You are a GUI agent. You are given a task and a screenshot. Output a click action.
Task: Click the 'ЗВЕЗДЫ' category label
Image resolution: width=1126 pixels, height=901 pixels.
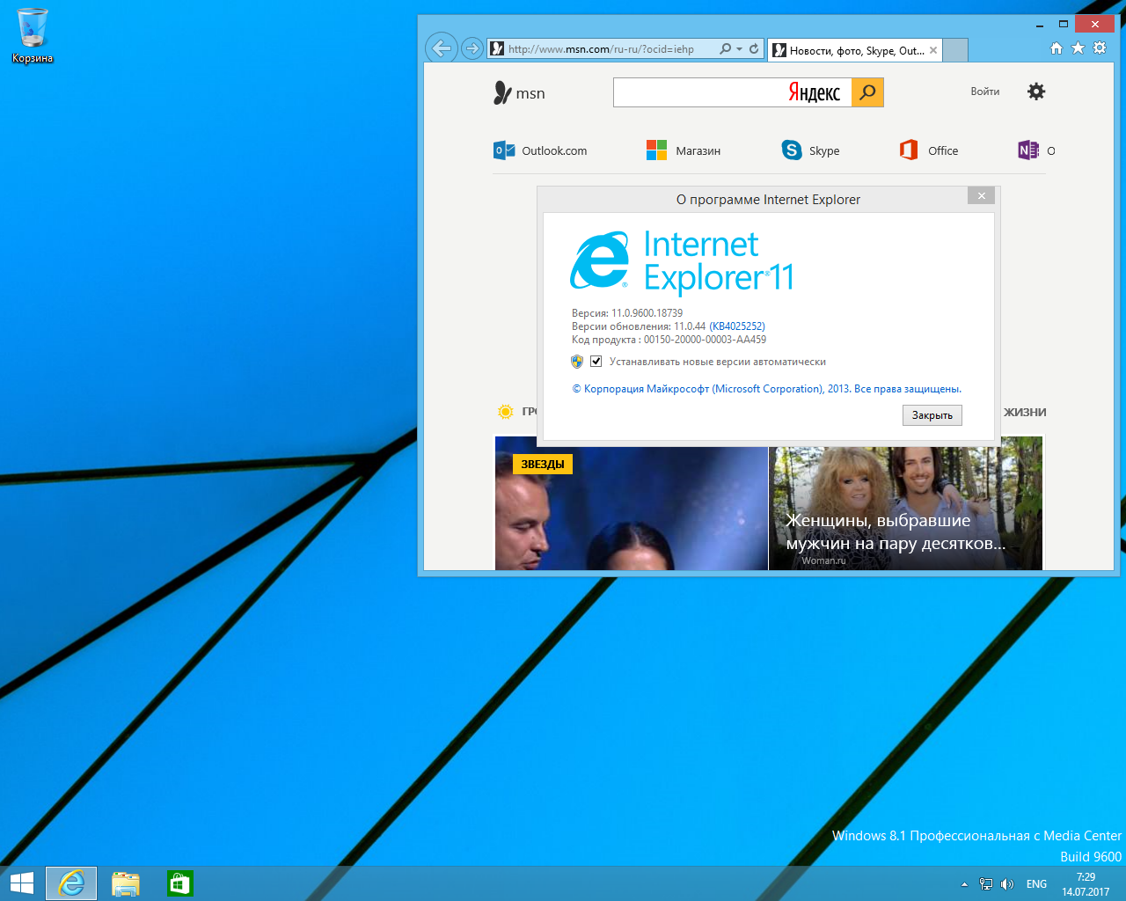pyautogui.click(x=543, y=464)
